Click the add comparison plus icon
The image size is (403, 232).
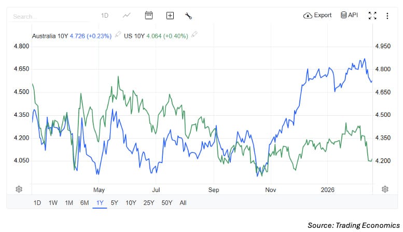[x=170, y=16]
